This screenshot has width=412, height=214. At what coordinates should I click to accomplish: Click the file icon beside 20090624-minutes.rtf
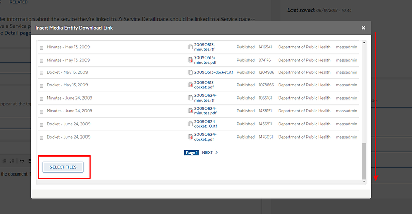pos(191,98)
